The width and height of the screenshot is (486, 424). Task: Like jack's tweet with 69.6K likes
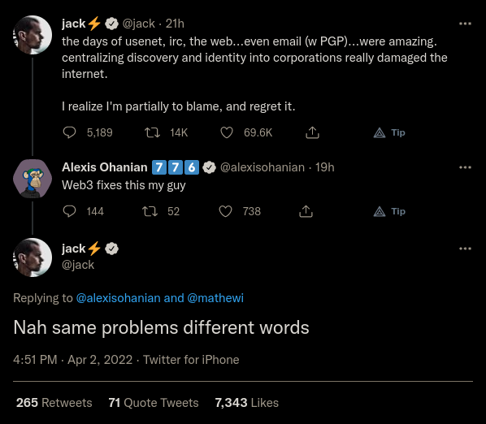(227, 132)
